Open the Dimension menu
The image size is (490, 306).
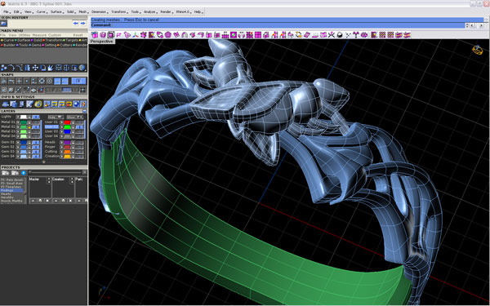[99, 12]
